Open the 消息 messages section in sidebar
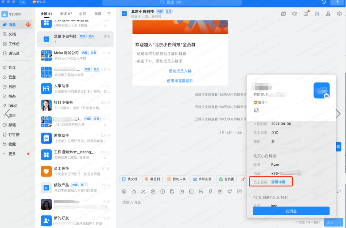The height and width of the screenshot is (228, 346). [x=16, y=25]
